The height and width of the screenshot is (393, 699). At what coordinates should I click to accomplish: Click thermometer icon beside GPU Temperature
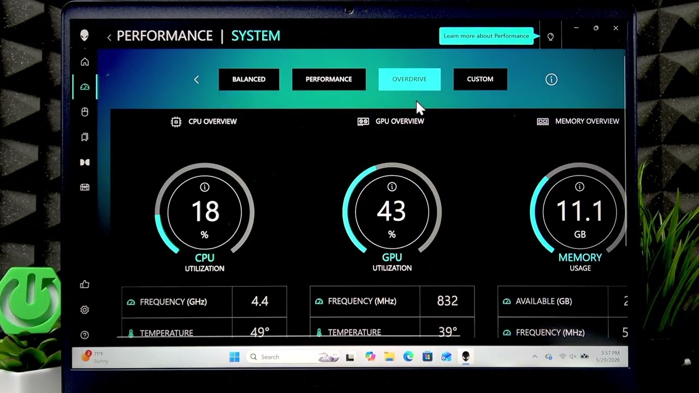pos(319,332)
